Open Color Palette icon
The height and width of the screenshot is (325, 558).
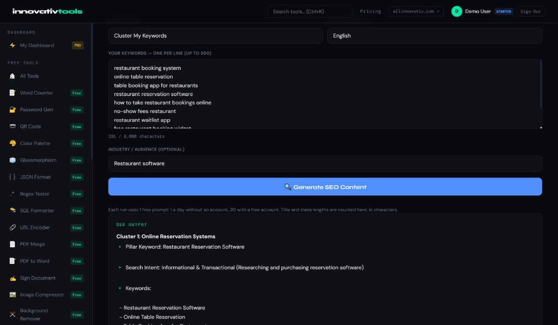[12, 143]
